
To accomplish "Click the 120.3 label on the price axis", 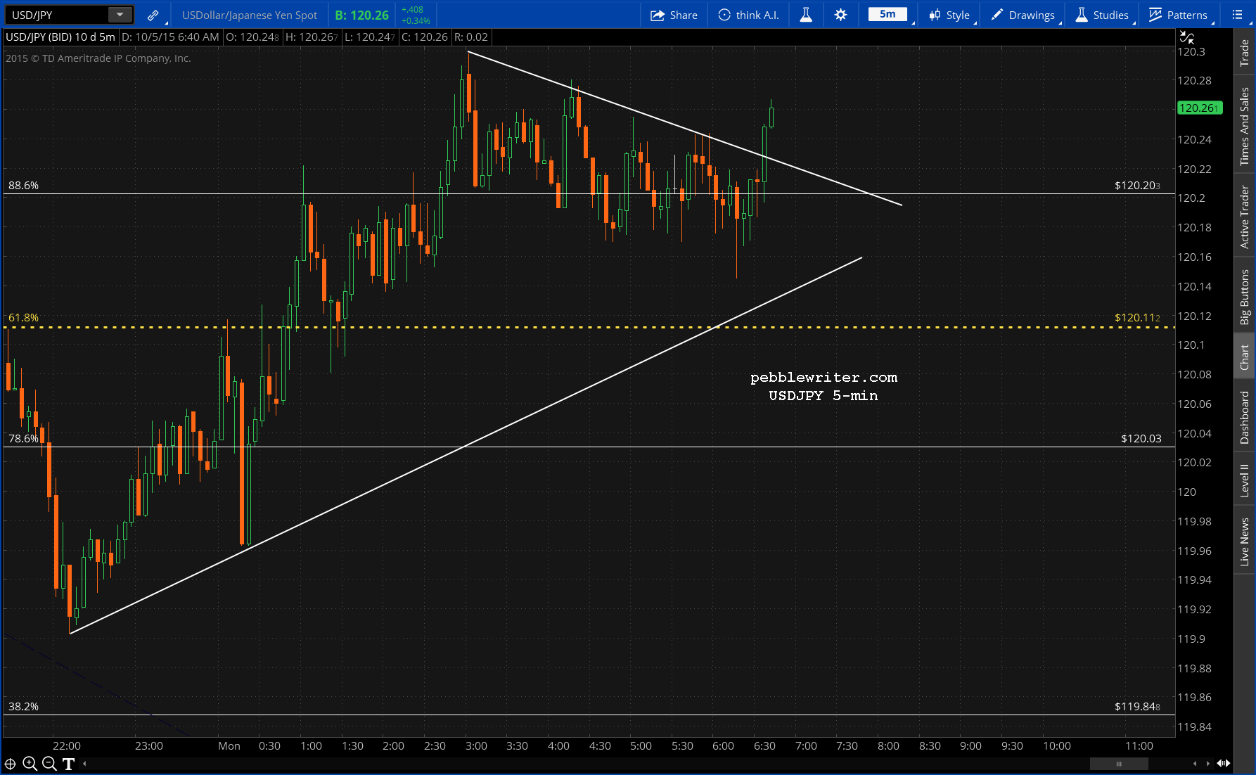I will 1191,52.
